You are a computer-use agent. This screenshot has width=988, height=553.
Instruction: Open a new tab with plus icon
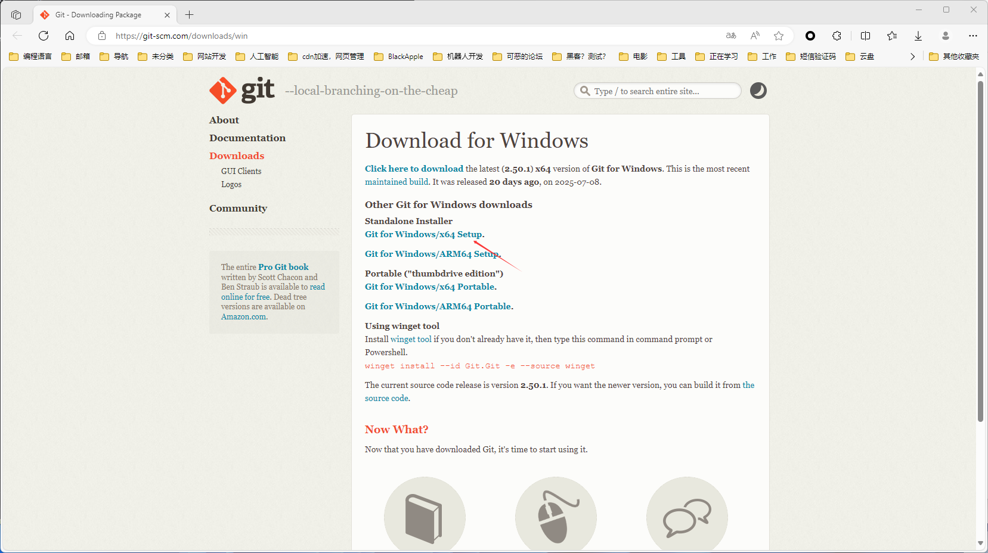(x=190, y=15)
